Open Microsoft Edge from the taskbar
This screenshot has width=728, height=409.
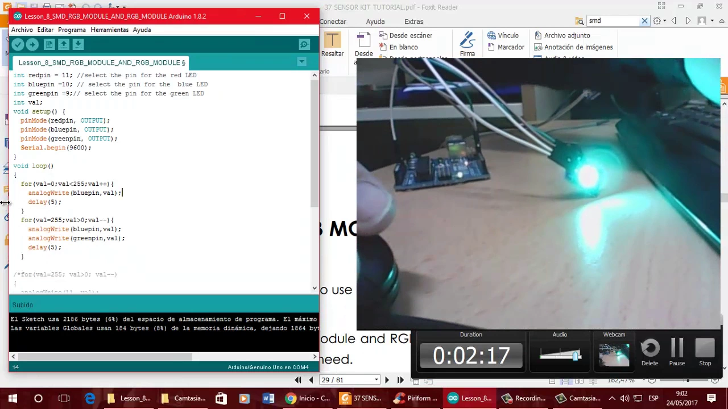tap(90, 398)
